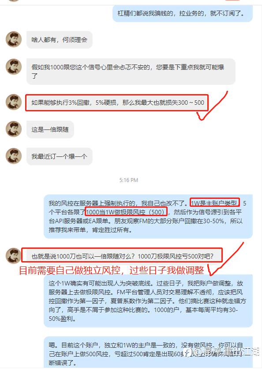Click avatar beside '如果能够执行3%回撤' message

pos(14,102)
